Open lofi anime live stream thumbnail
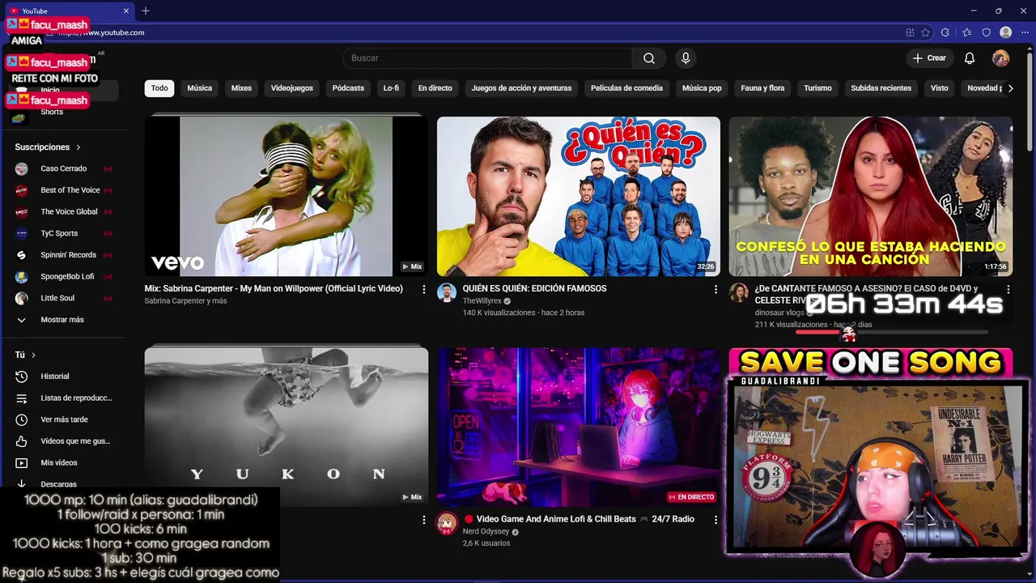Image resolution: width=1036 pixels, height=583 pixels. (x=578, y=427)
